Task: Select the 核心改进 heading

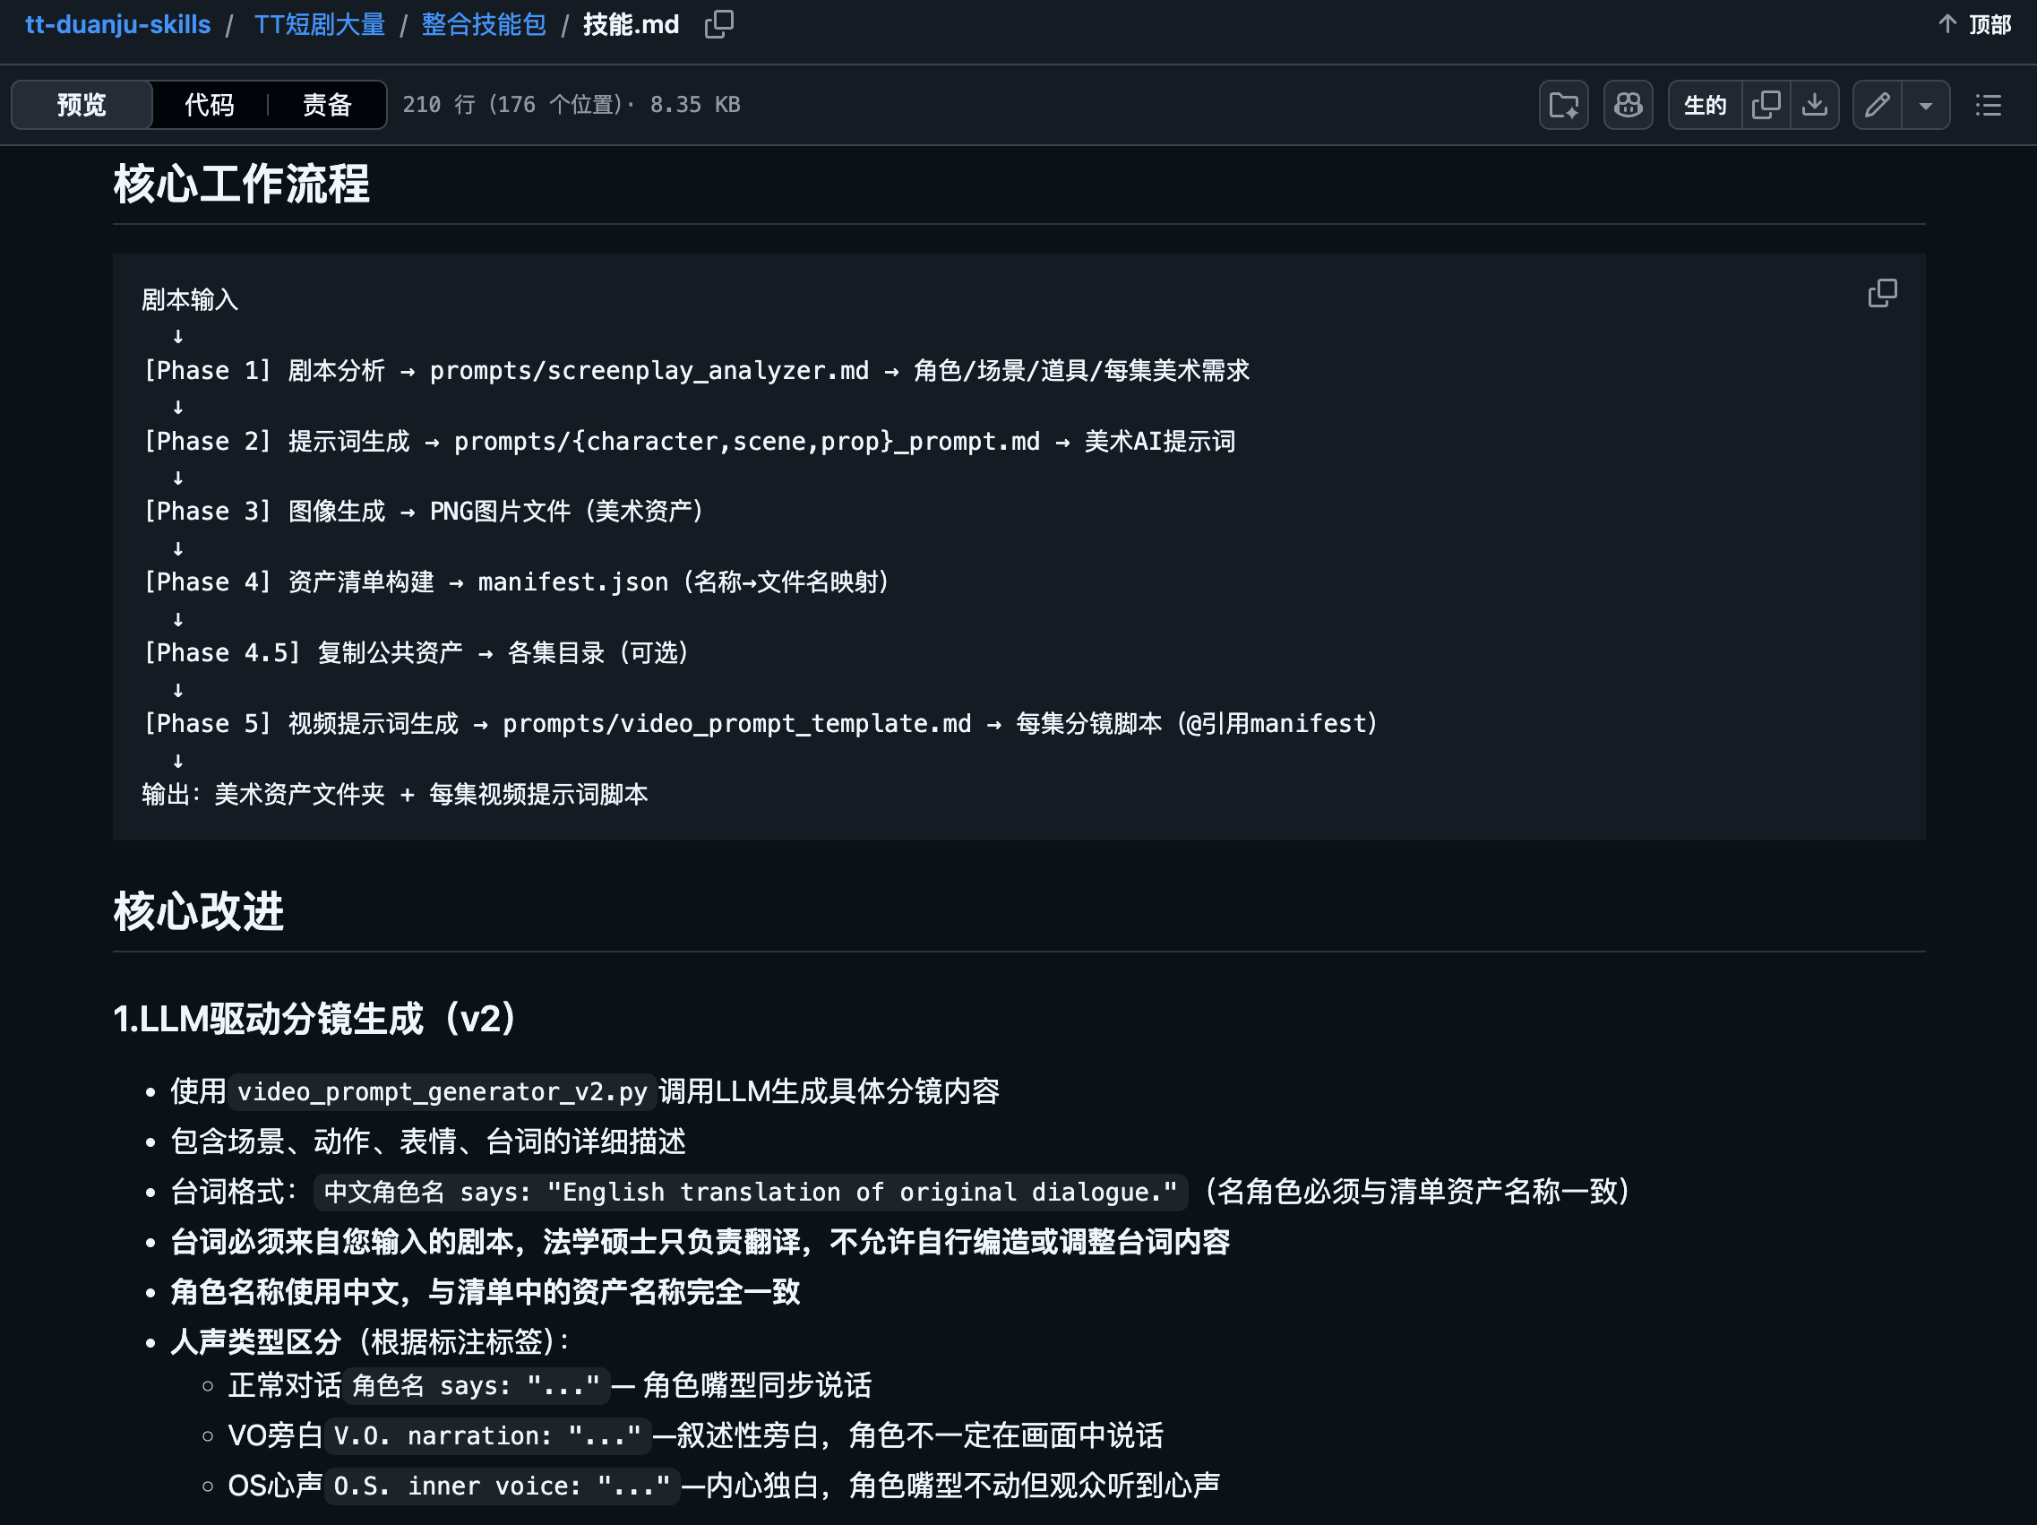Action: 199,912
